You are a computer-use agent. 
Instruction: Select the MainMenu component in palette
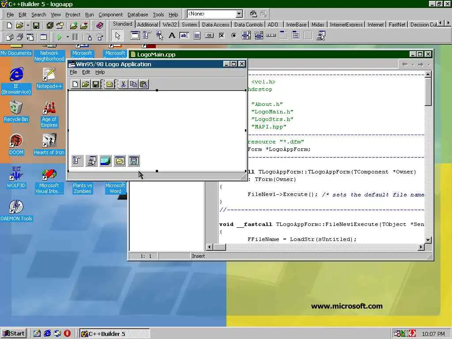(x=147, y=35)
